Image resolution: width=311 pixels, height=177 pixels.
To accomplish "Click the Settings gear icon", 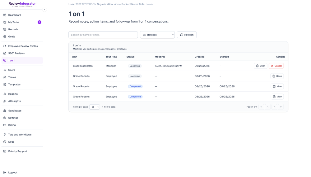I will tap(5, 118).
